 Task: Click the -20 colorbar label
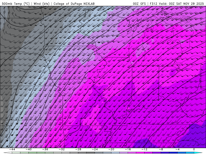pyautogui.click(x=111, y=149)
